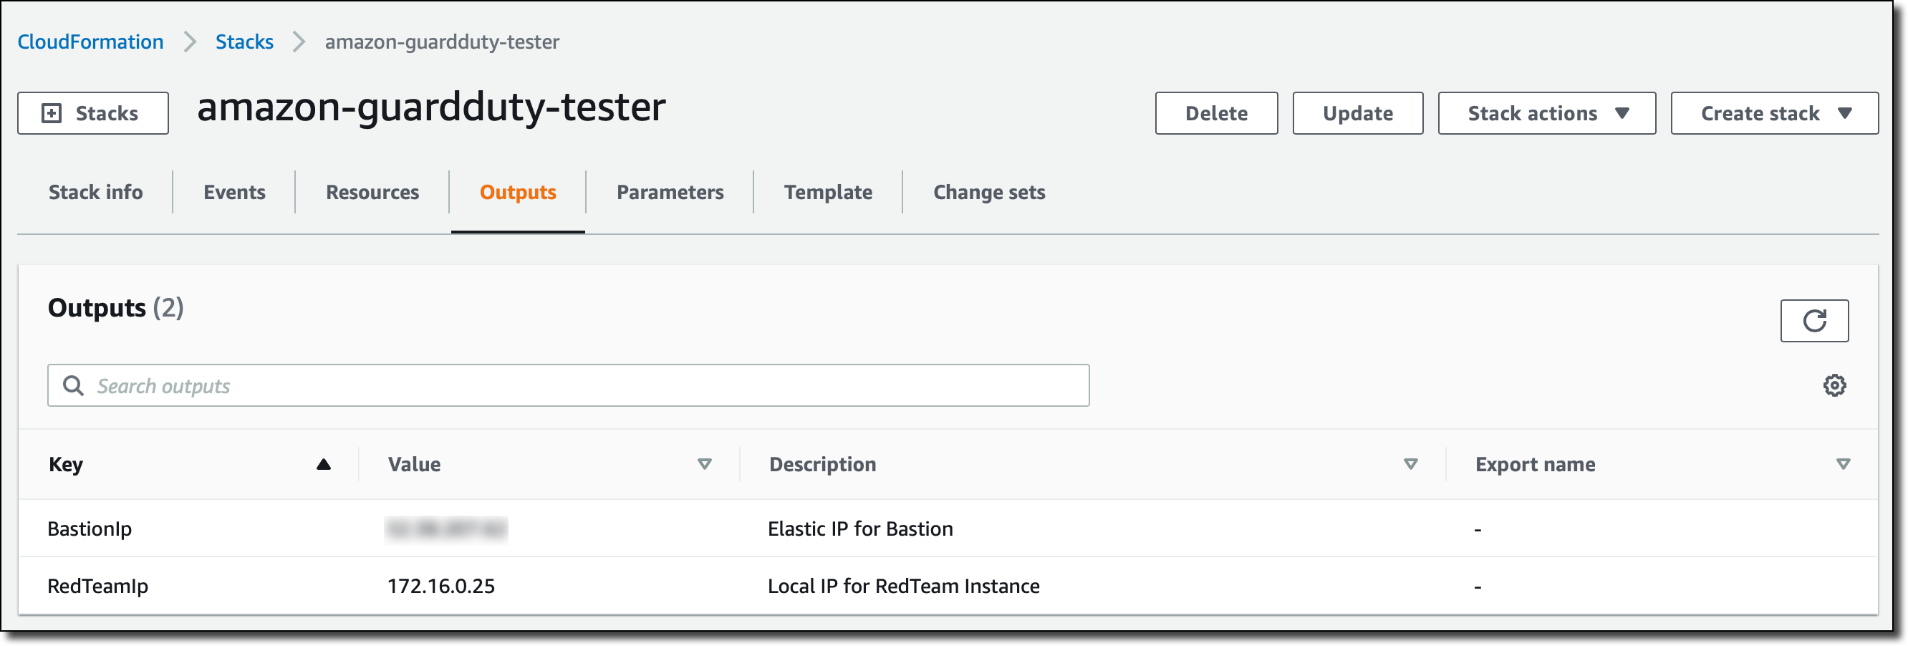Focus the Search outputs field
This screenshot has height=646, width=1908.
[568, 385]
